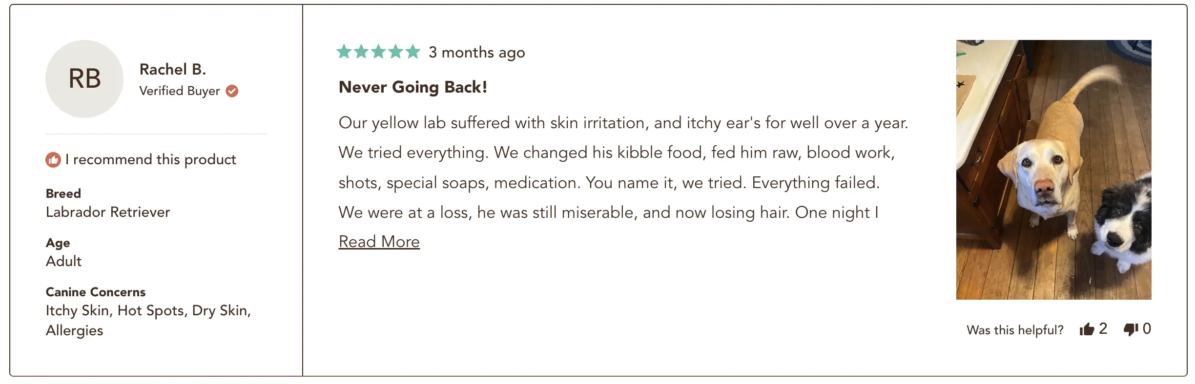Image resolution: width=1195 pixels, height=384 pixels.
Task: Click the thumbs up helpful icon
Action: (x=1087, y=330)
